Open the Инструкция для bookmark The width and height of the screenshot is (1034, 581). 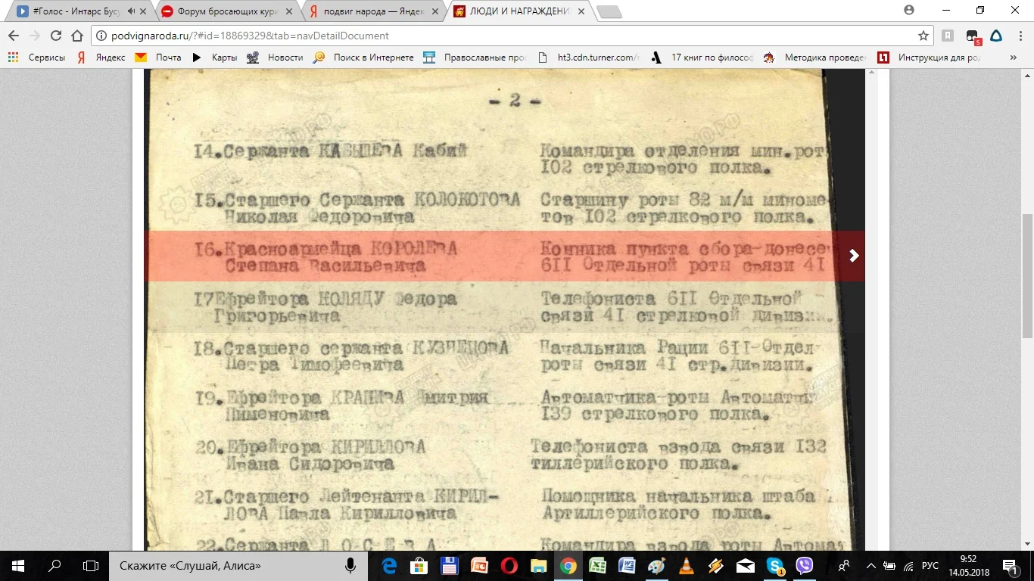929,57
